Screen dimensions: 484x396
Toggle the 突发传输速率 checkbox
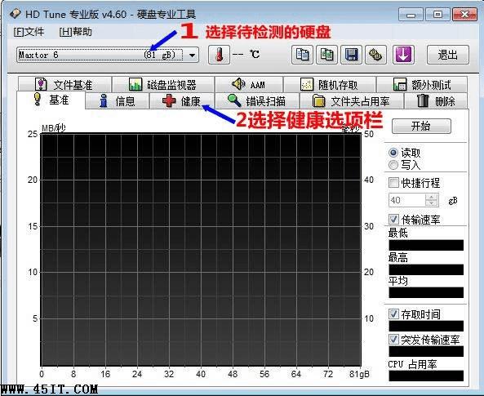click(393, 339)
